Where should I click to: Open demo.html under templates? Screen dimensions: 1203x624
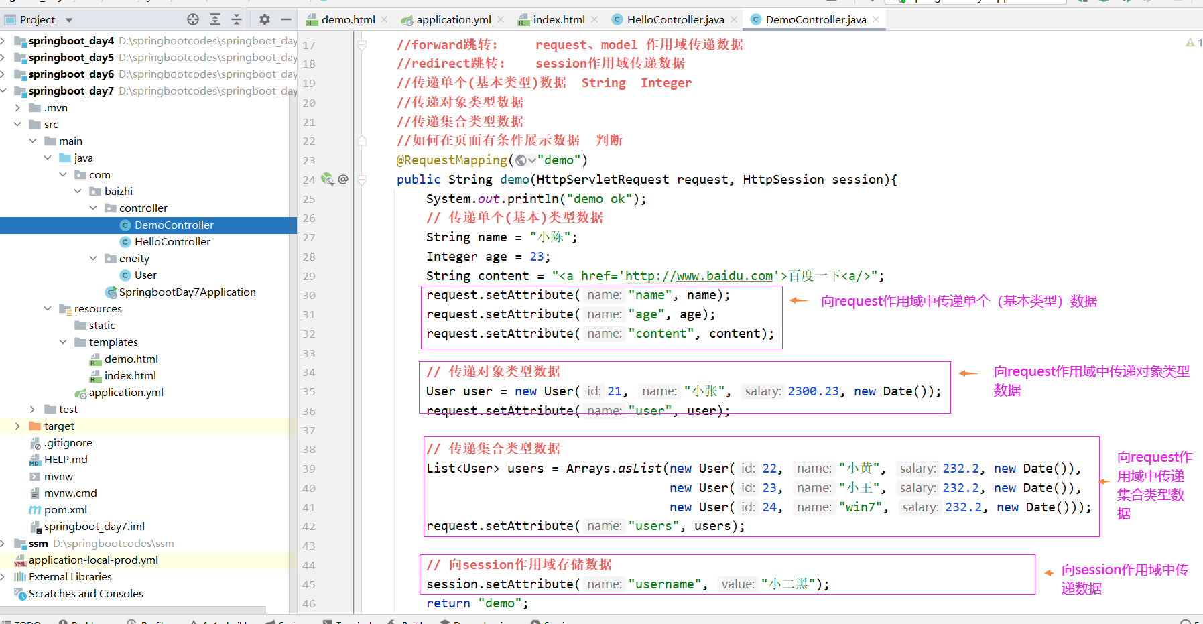(x=131, y=359)
